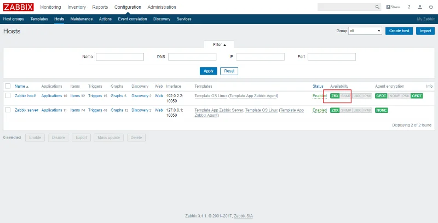Focus the DNS filter field
This screenshot has height=223, width=438.
(x=192, y=57)
